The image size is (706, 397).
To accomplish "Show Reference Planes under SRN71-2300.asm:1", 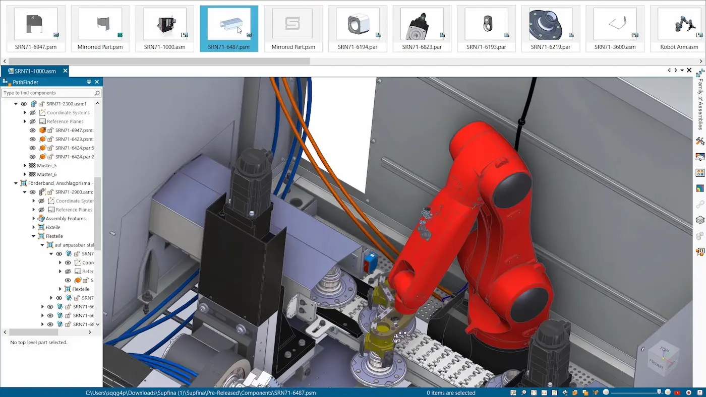I will pyautogui.click(x=33, y=121).
